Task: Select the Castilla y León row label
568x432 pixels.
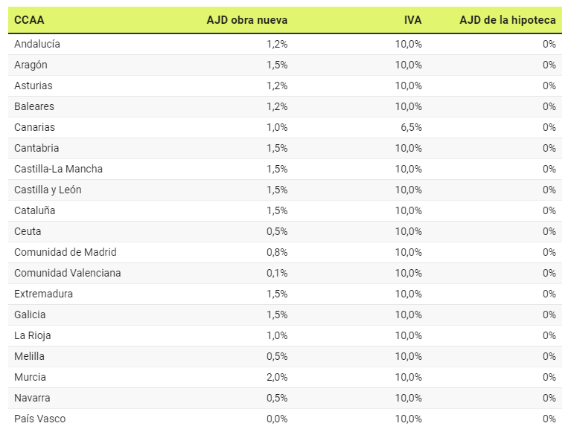Action: [x=48, y=190]
